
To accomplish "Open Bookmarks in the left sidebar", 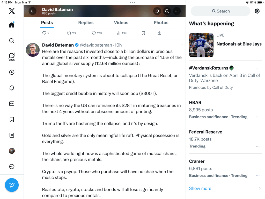I will point(12,119).
